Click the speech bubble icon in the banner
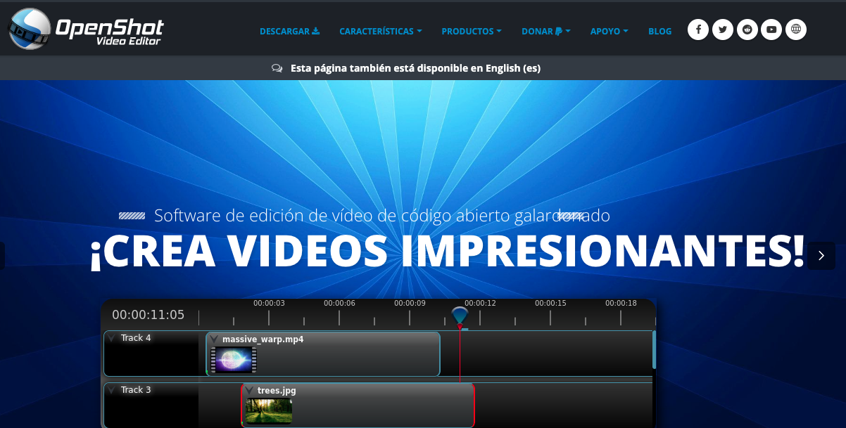This screenshot has width=846, height=428. [277, 67]
